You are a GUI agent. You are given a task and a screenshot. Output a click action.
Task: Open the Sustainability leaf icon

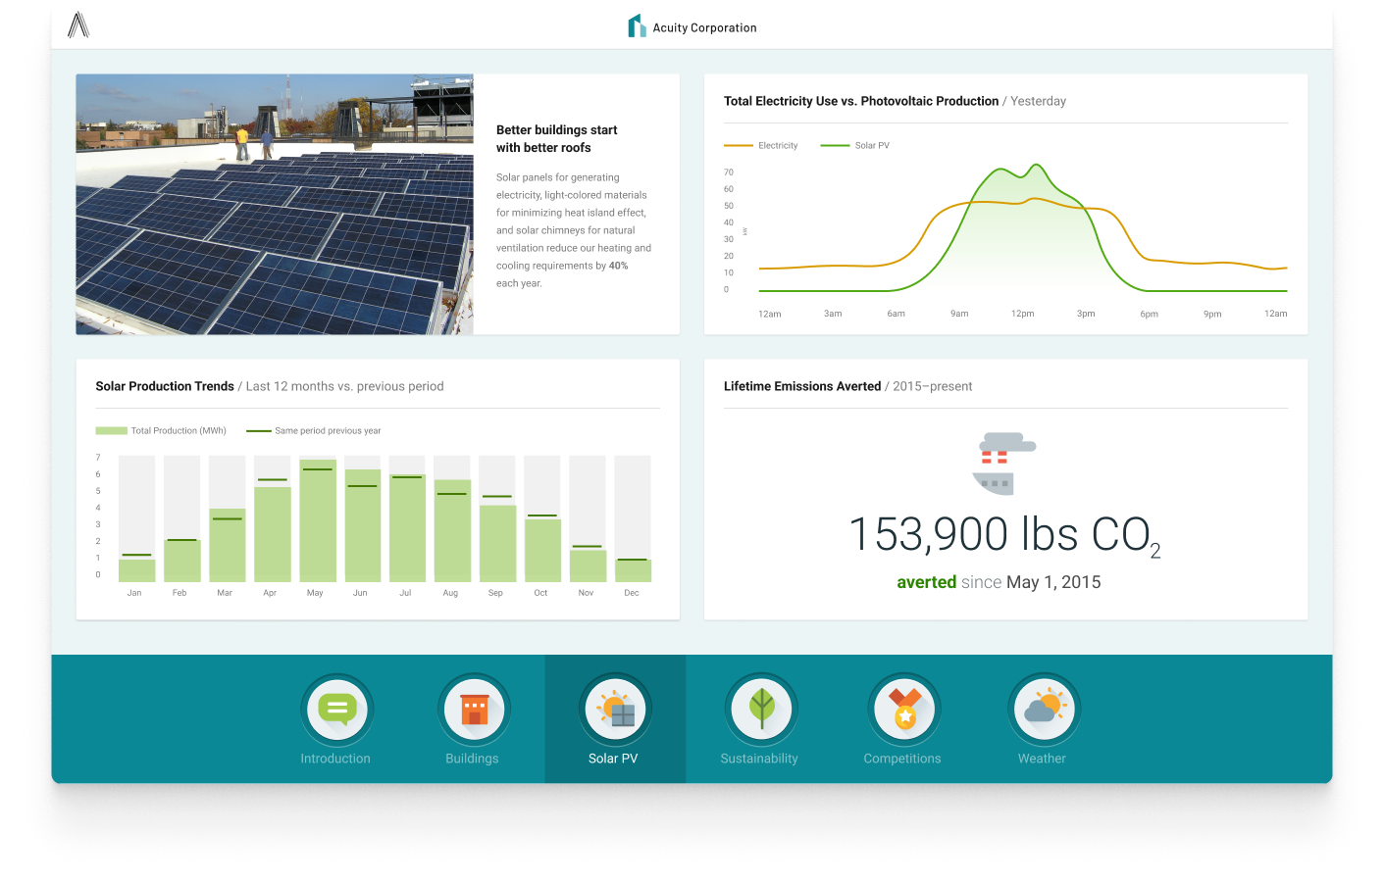coord(761,710)
